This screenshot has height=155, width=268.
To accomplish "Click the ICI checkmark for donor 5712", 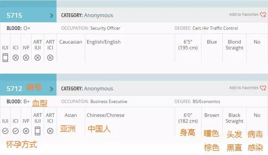I will pyautogui.click(x=15, y=131).
